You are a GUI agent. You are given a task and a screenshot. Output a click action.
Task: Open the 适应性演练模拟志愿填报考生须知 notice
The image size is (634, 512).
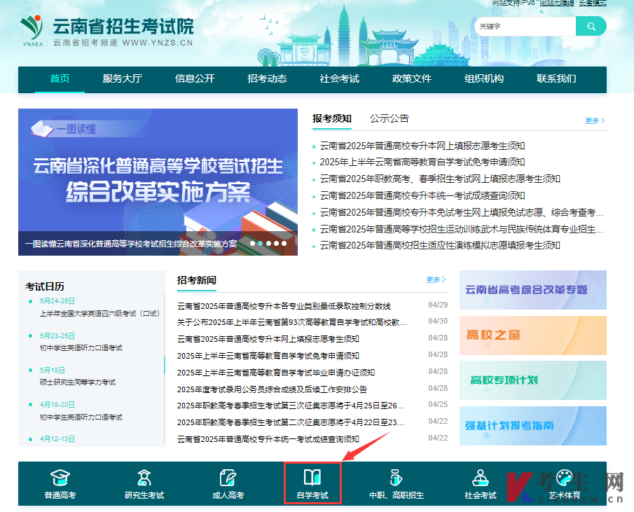coord(440,245)
